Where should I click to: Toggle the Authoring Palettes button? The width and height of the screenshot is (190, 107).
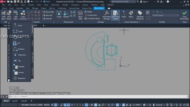click(x=115, y=15)
